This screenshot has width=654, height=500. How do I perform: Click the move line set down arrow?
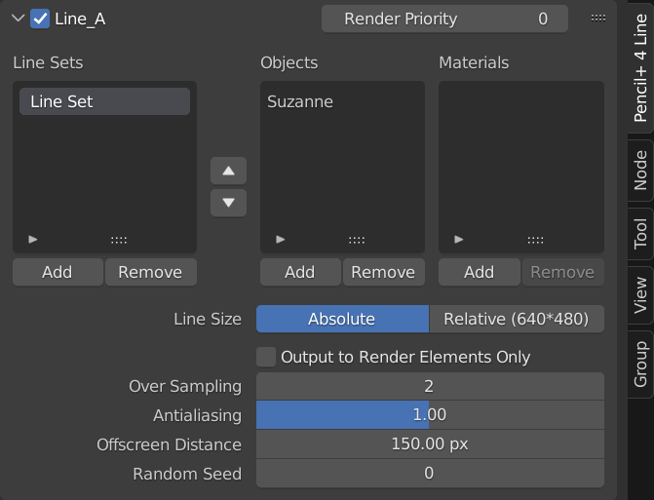pyautogui.click(x=228, y=203)
